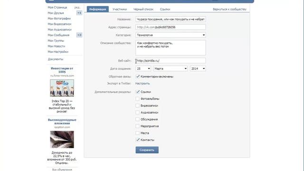This screenshot has width=304, height=171.
Task: Open Мои Группы in sidebar
Action: click(x=56, y=41)
